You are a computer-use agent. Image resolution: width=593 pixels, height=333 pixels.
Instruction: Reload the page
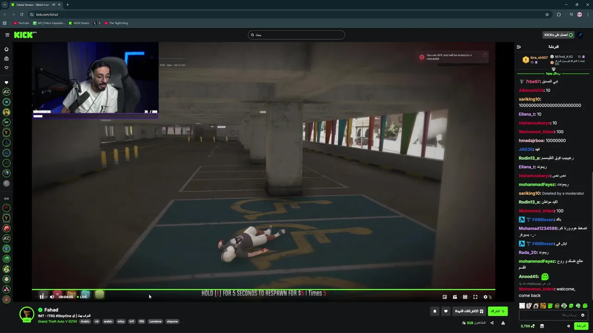[x=21, y=14]
